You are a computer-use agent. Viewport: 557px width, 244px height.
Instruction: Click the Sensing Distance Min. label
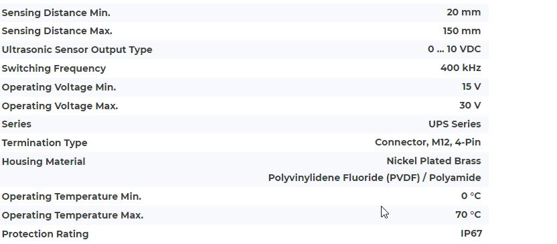pyautogui.click(x=56, y=13)
